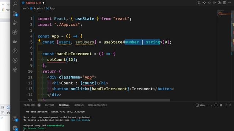Click 'return' keyword on line 10
234x131 pixels.
(x=49, y=71)
